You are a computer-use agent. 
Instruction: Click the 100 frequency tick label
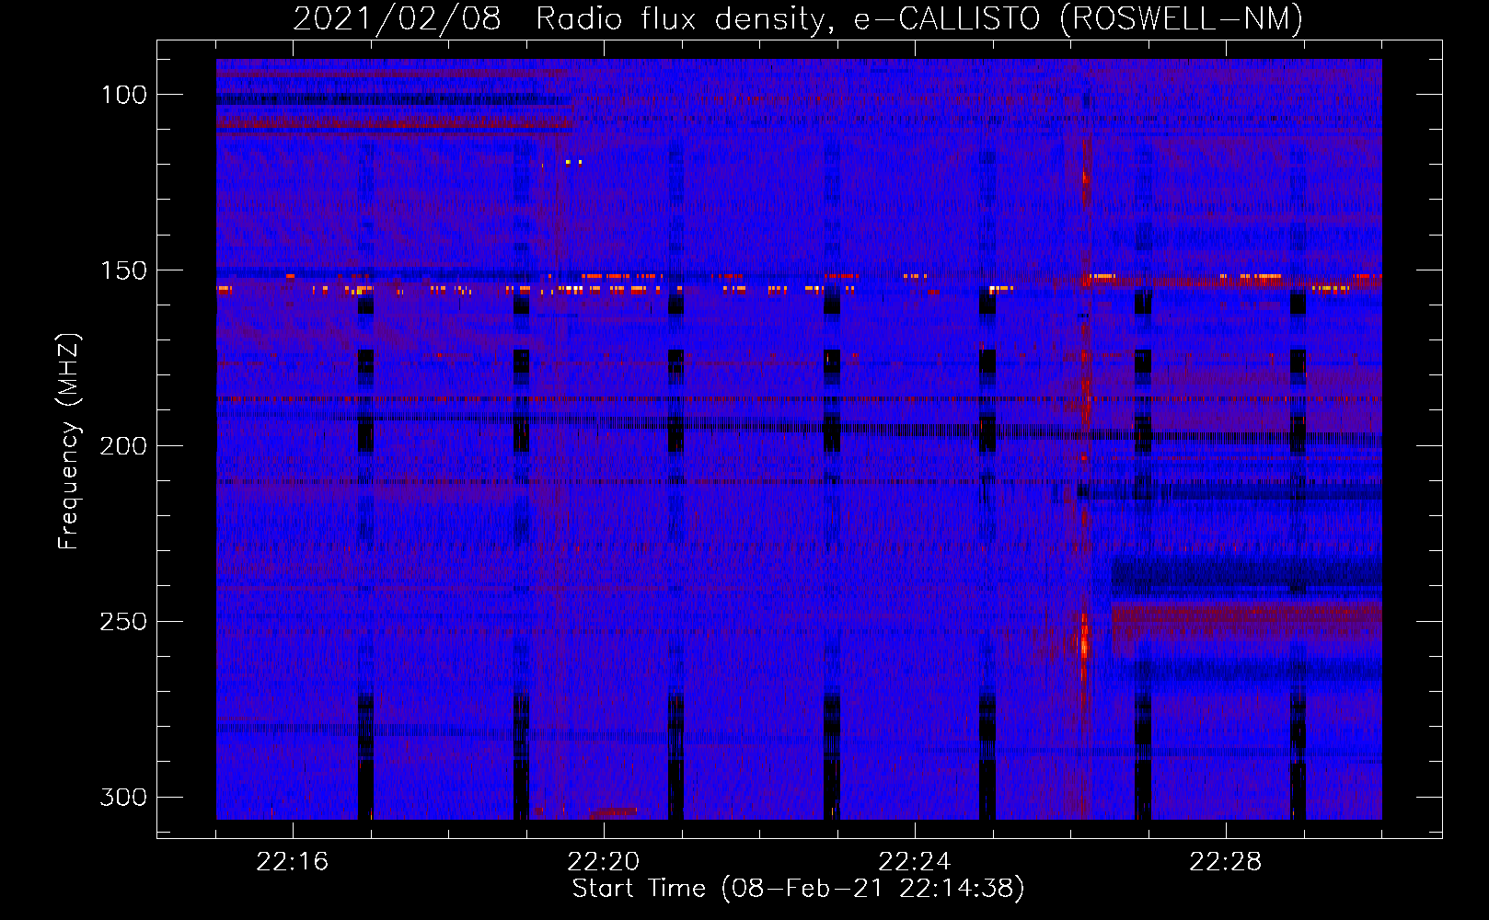point(124,95)
